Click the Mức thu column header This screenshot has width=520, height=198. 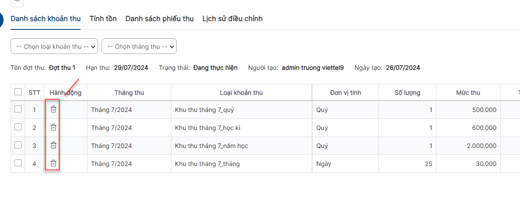point(468,93)
